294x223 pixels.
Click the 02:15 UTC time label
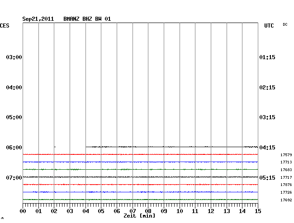click(267, 88)
